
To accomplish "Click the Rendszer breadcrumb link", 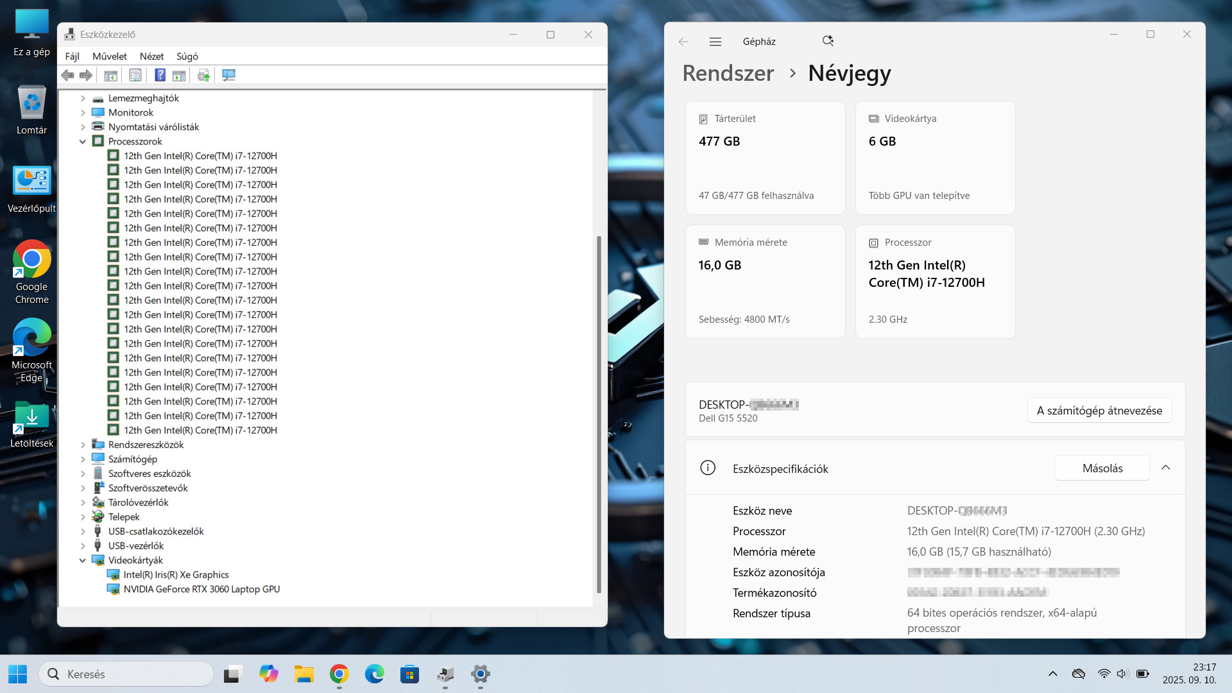I will (728, 73).
